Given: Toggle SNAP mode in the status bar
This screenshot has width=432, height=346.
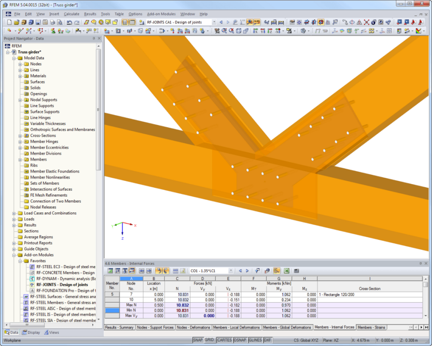Looking at the screenshot, I should (198, 340).
